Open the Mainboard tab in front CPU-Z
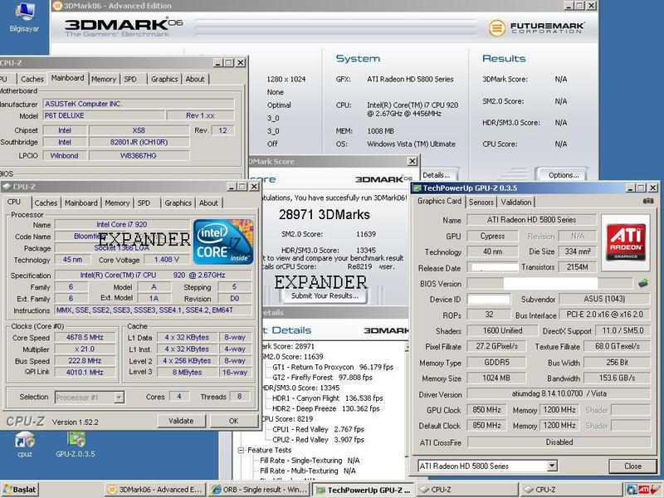 click(81, 203)
